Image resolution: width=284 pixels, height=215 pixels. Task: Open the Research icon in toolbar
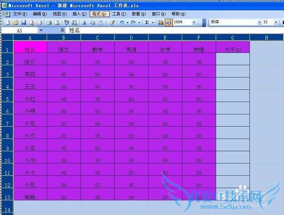(74, 23)
